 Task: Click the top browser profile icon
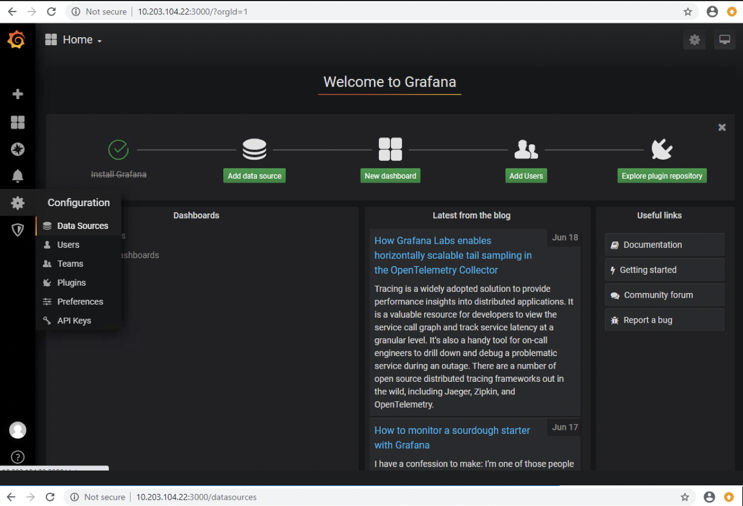712,11
